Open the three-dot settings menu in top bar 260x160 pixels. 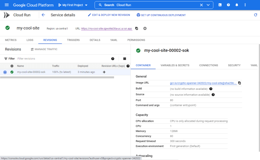pyautogui.click(x=245, y=5)
